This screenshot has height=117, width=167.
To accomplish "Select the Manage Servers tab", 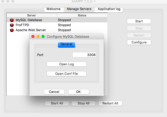I will pos(79,9).
